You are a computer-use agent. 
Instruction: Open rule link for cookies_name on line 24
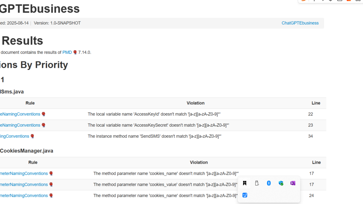24,196
